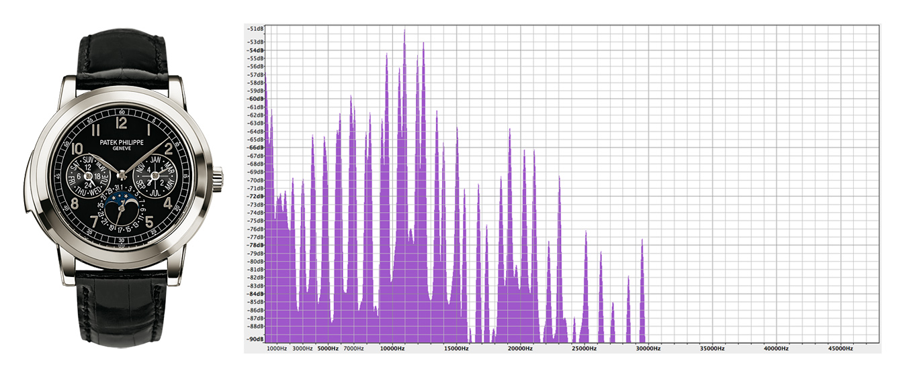
Task: Click the GENEVE text on the dial
Action: (122, 148)
